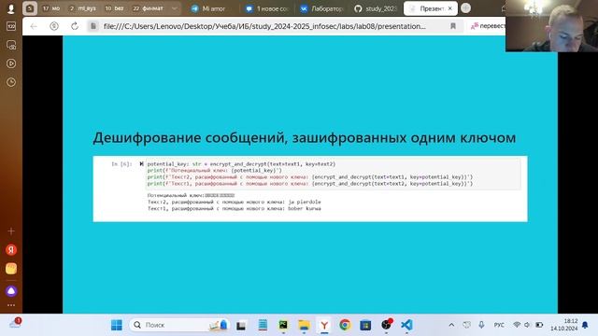Switch to the VK 'Лаборатор' tab
This screenshot has height=336, width=598.
point(322,8)
